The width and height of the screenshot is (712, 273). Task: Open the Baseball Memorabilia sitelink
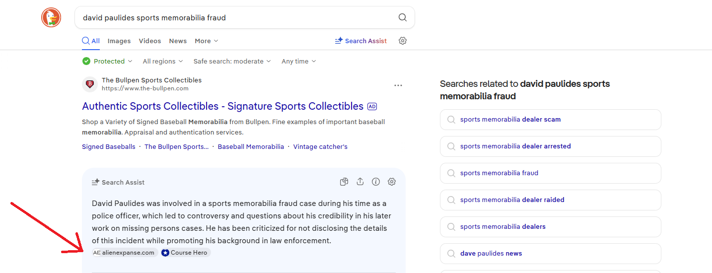(251, 146)
